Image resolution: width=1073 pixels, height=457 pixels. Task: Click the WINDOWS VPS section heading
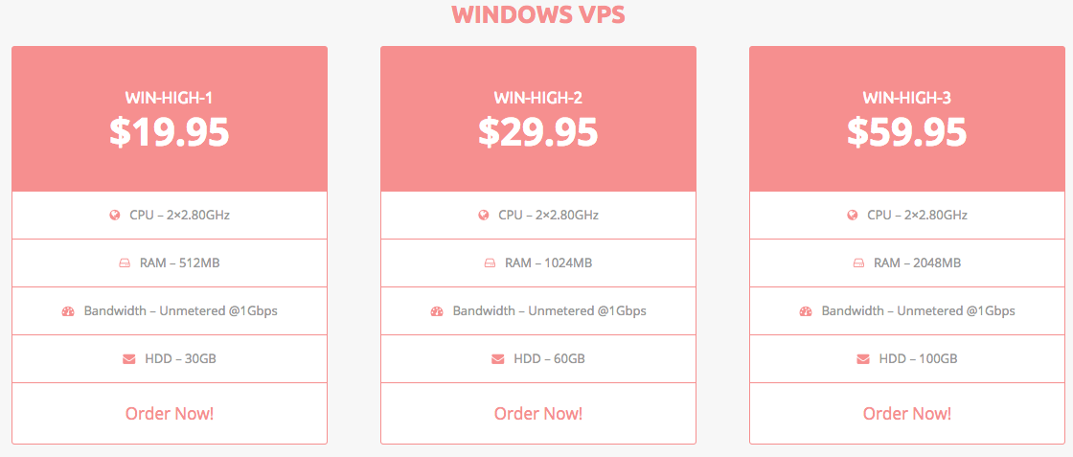537,14
